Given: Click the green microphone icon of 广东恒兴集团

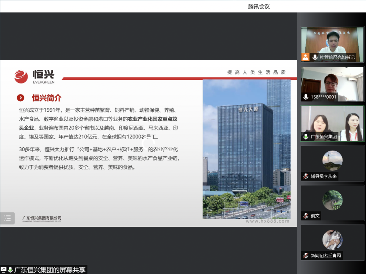Looking at the screenshot, I should click(305, 137).
